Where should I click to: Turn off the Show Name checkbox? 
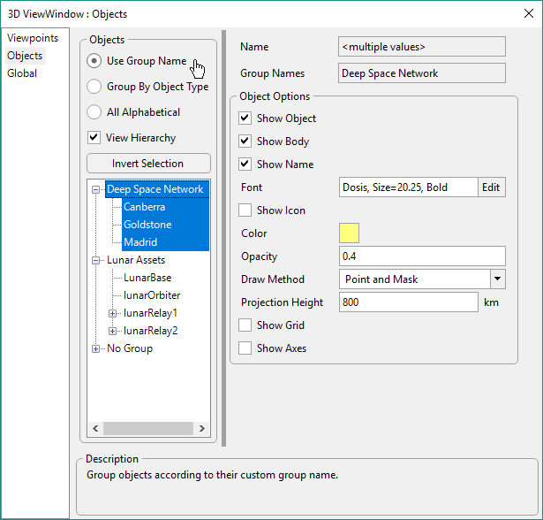click(x=245, y=164)
